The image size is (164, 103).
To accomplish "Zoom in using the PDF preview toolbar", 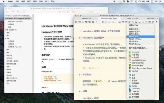I will pyautogui.click(x=18, y=12).
